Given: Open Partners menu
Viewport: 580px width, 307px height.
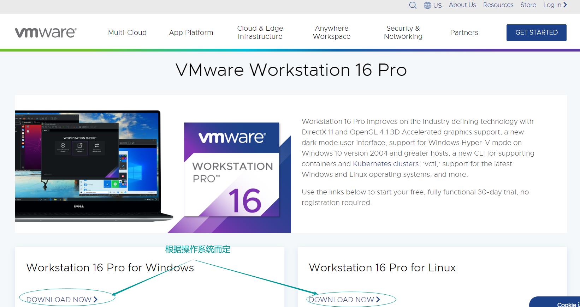Looking at the screenshot, I should point(464,32).
